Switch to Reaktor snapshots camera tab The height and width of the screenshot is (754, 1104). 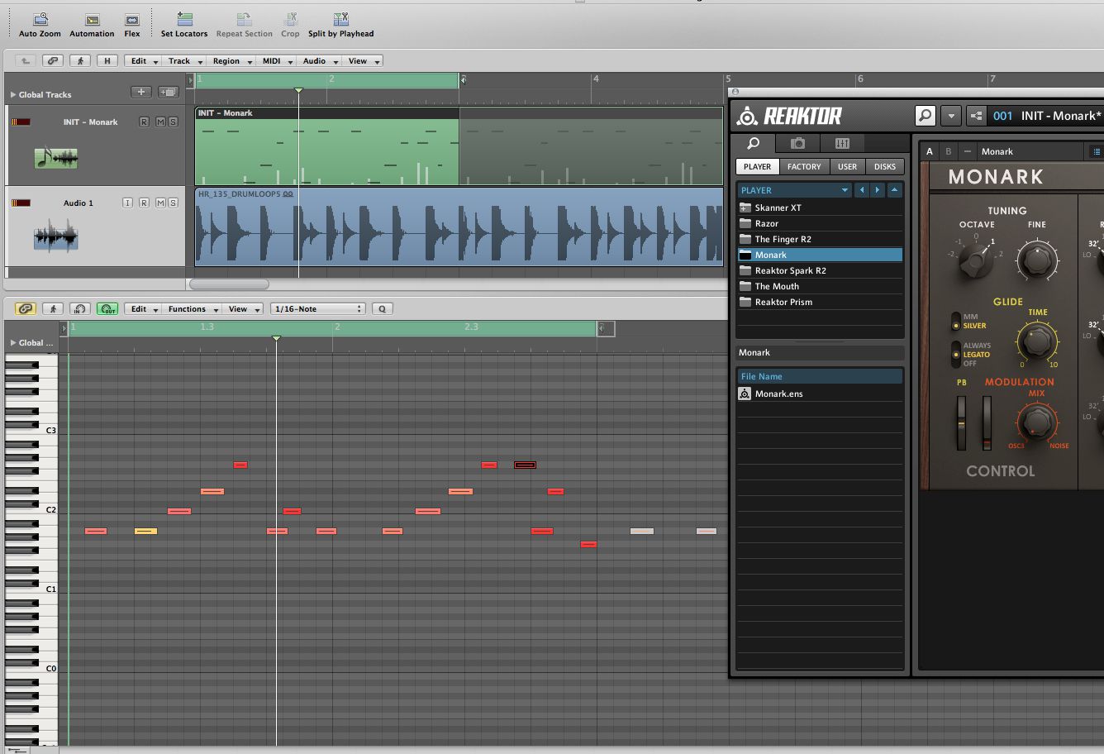click(x=797, y=143)
